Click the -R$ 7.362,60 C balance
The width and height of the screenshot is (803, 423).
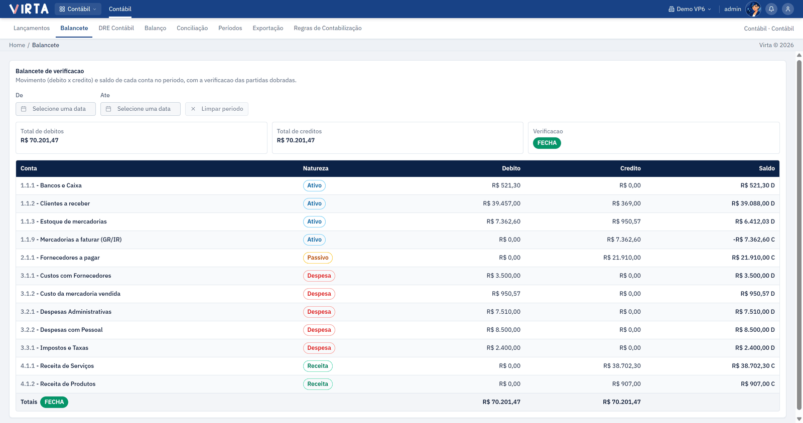click(754, 240)
